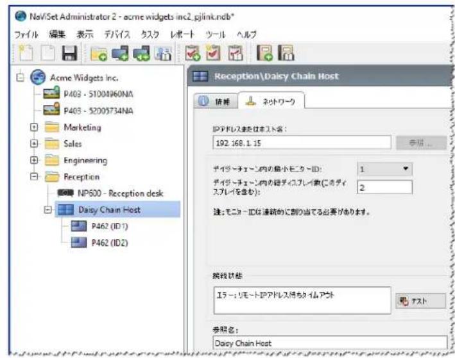
Task: Select the Engineering tree label
Action: pyautogui.click(x=85, y=160)
